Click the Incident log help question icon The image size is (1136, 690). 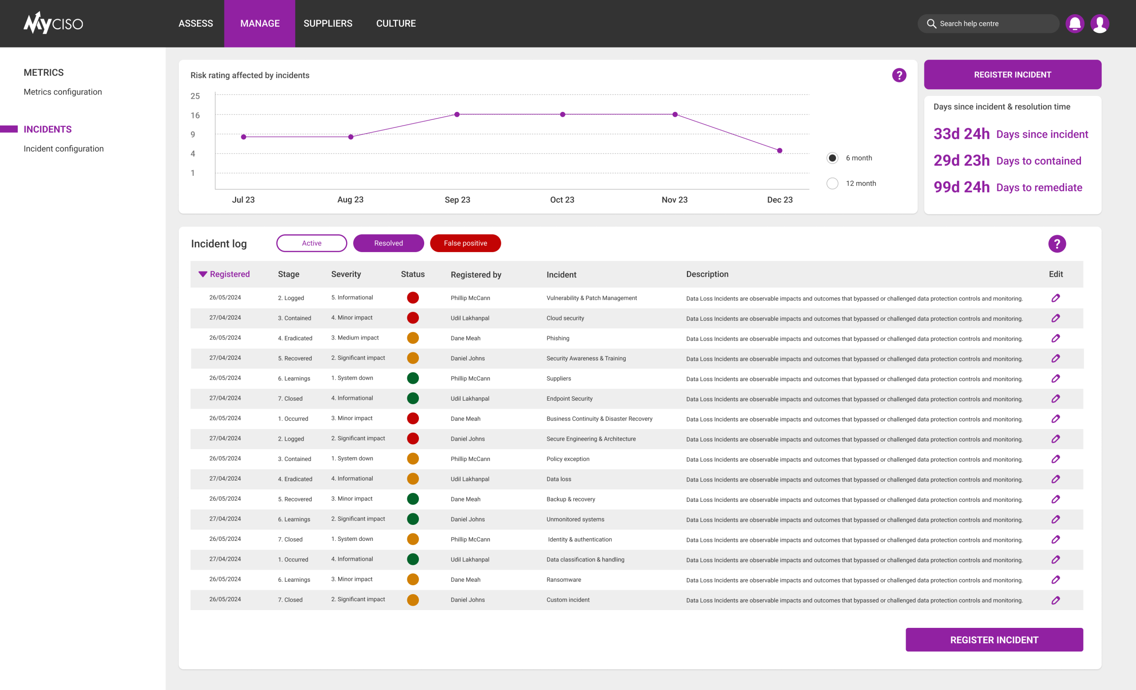click(1057, 244)
